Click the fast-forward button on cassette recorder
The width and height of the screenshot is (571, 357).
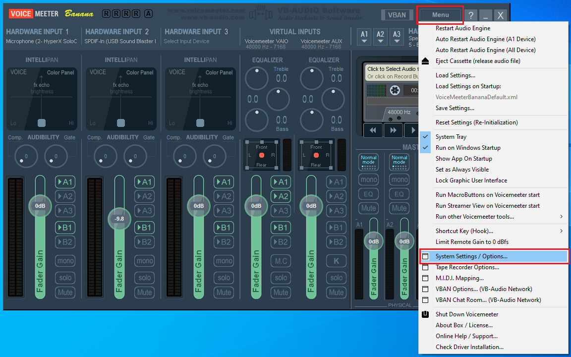click(x=393, y=130)
